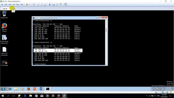Open the Snapshot Manager icon
Viewport: 174px width, 98px height.
(45, 5)
